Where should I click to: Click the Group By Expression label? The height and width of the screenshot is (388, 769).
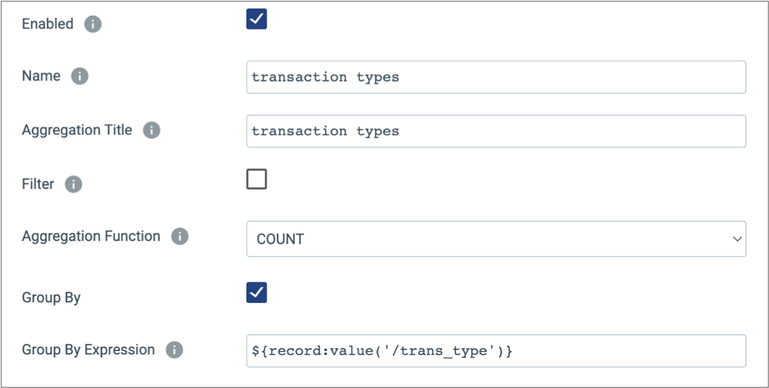[x=88, y=349]
